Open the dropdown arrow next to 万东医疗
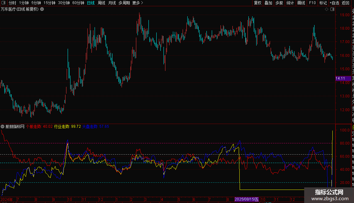 [42, 9]
